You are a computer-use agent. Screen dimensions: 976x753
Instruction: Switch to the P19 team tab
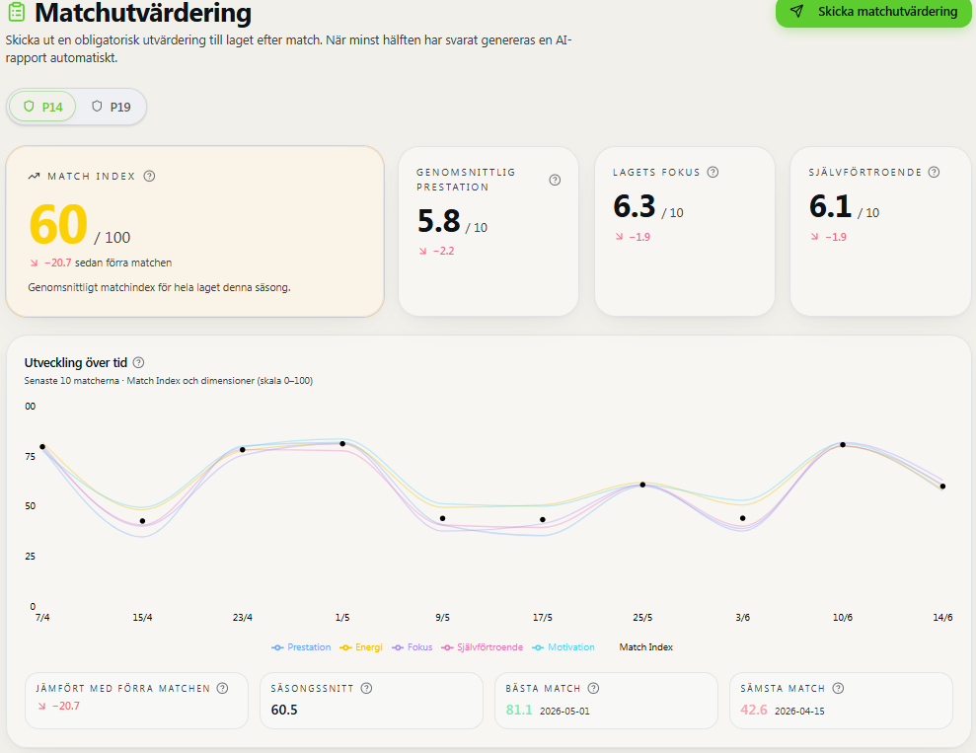click(x=112, y=107)
